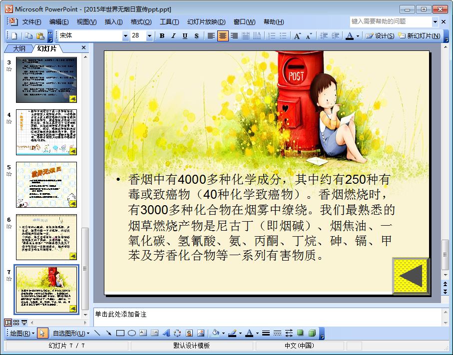Insert a horizontal text box

click(x=143, y=334)
